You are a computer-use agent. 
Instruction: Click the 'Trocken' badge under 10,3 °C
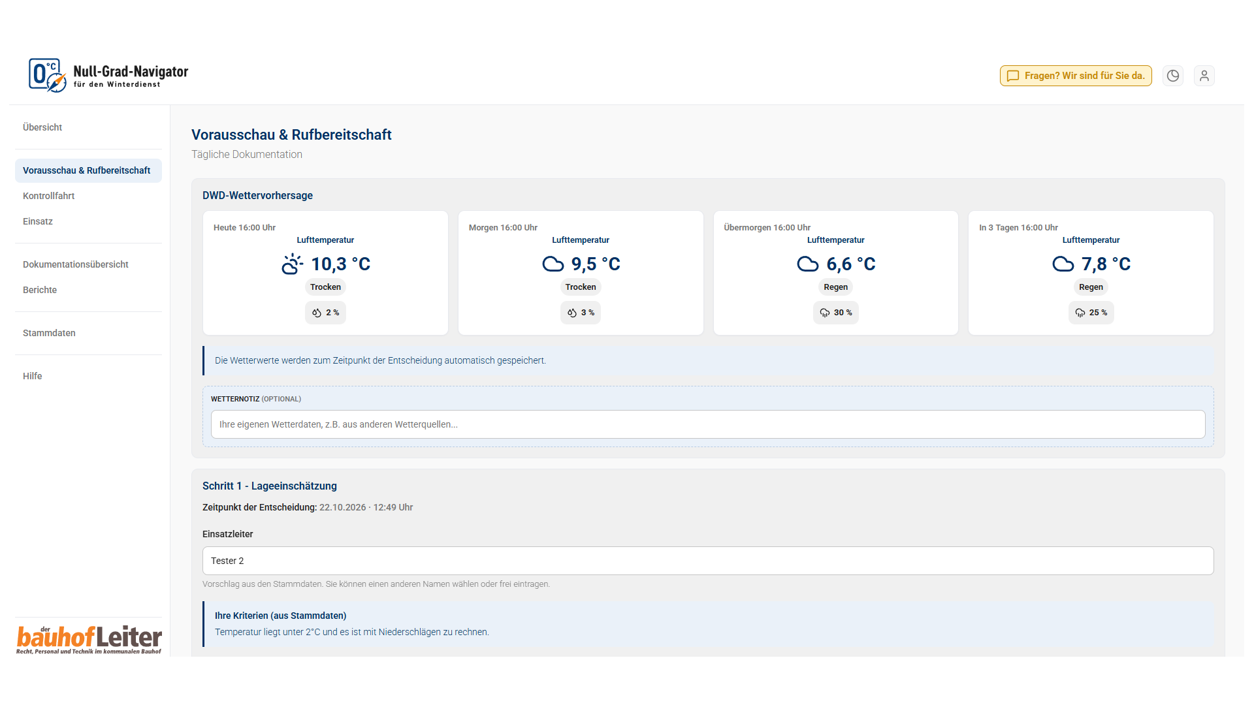[x=325, y=287]
